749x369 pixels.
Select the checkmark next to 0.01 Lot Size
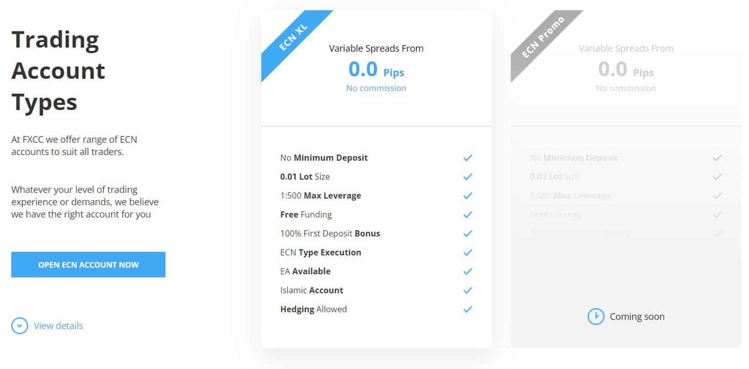tap(467, 177)
